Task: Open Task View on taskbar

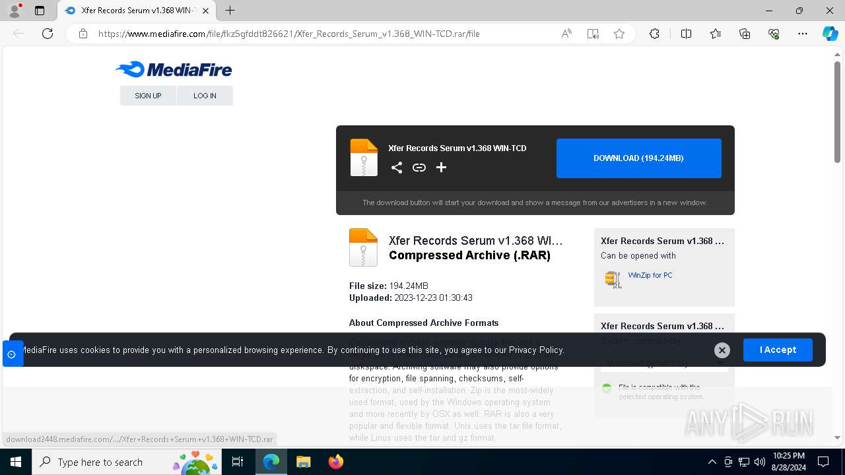Action: pos(238,462)
